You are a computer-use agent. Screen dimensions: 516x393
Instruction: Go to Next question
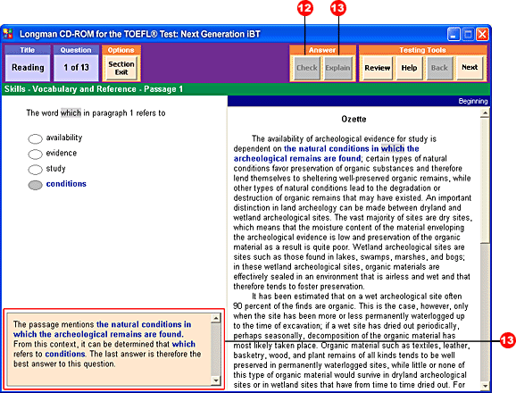pyautogui.click(x=470, y=68)
